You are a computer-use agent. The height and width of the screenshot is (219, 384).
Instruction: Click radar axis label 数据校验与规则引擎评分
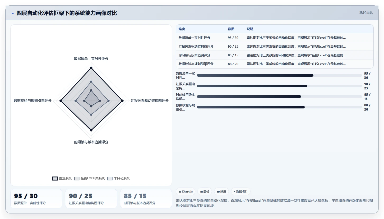pos(33,101)
